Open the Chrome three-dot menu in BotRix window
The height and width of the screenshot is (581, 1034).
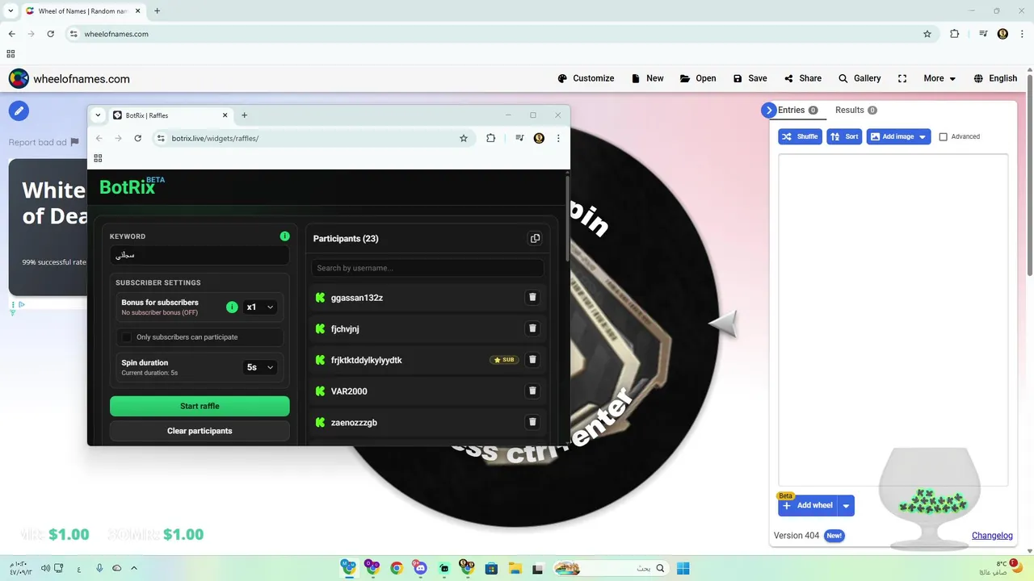tap(558, 138)
